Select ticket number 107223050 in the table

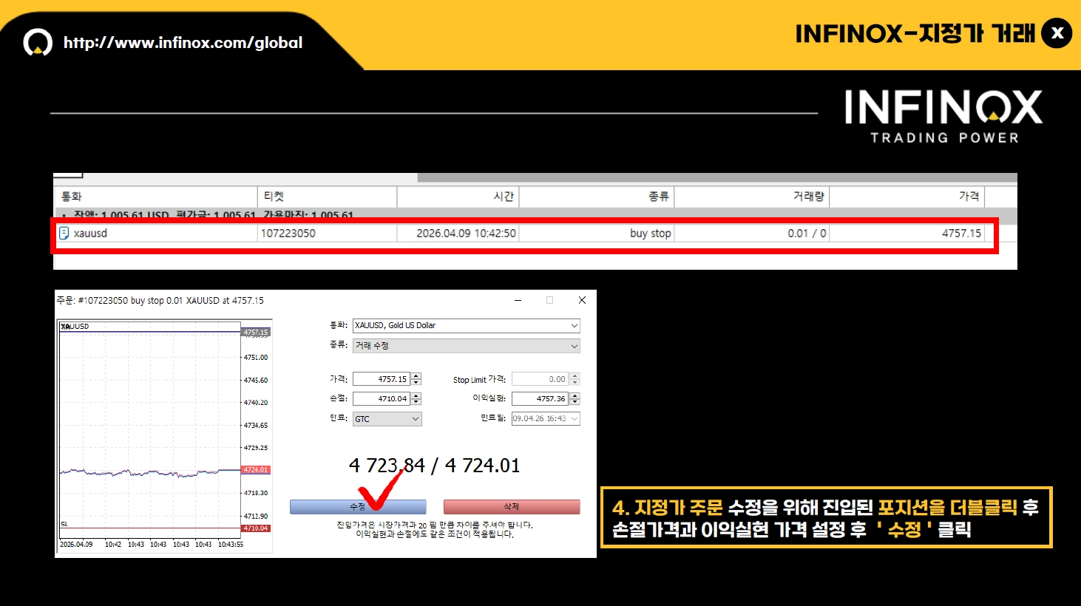pyautogui.click(x=288, y=233)
